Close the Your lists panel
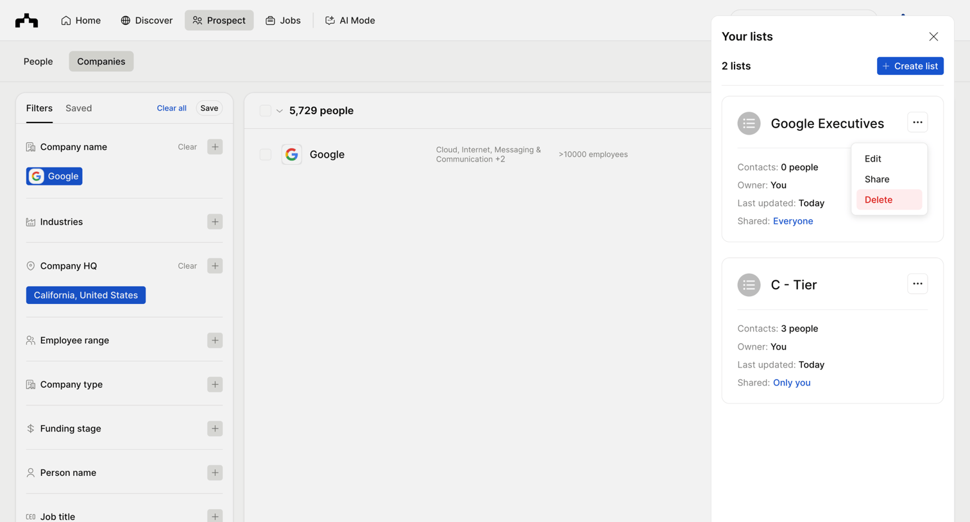The width and height of the screenshot is (970, 522). [x=933, y=37]
